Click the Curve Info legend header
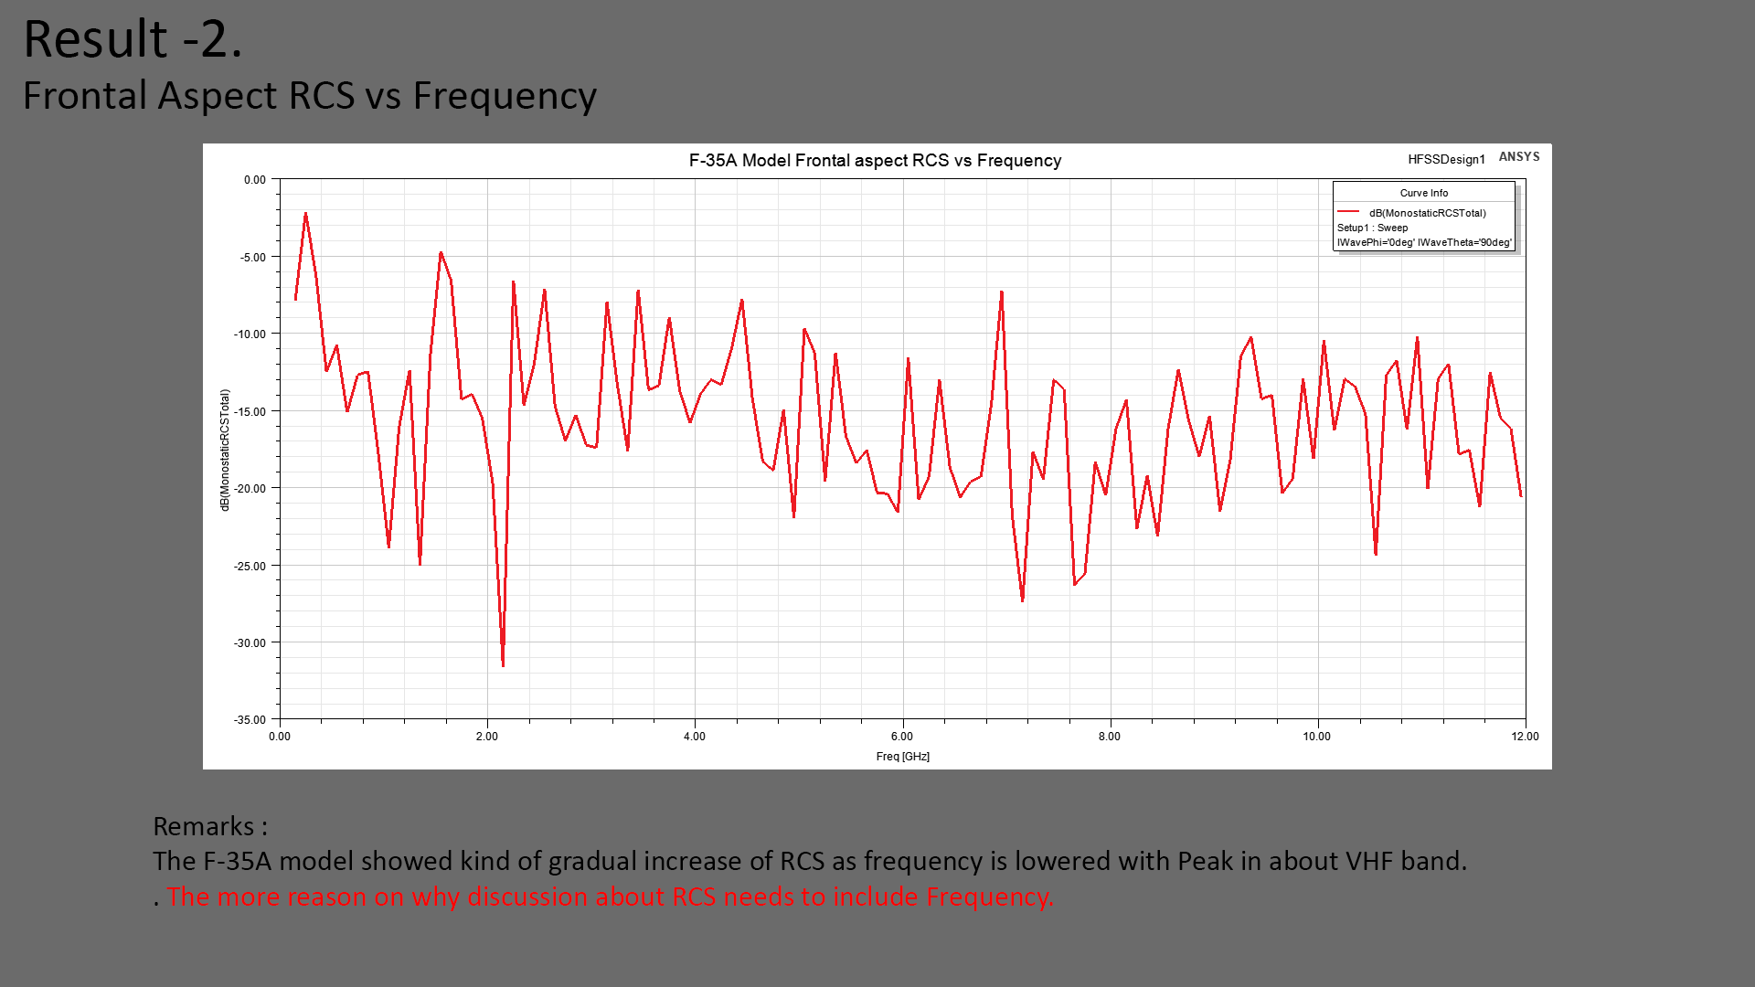Image resolution: width=1755 pixels, height=987 pixels. (x=1423, y=193)
